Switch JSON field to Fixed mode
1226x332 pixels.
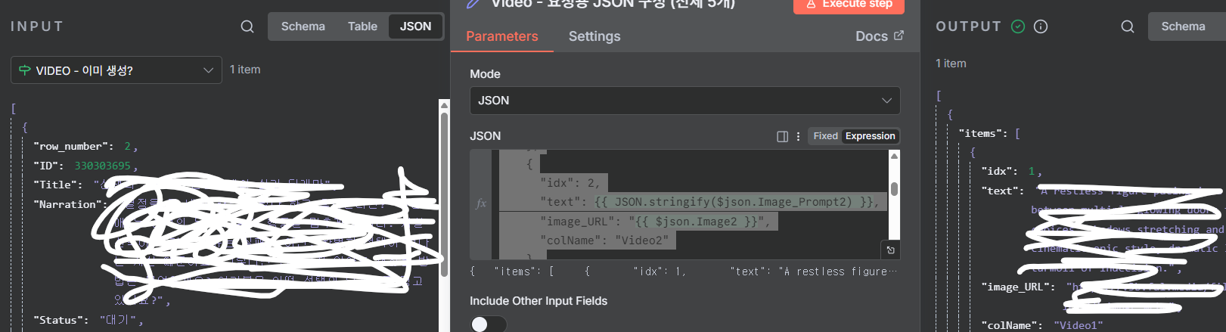(825, 136)
